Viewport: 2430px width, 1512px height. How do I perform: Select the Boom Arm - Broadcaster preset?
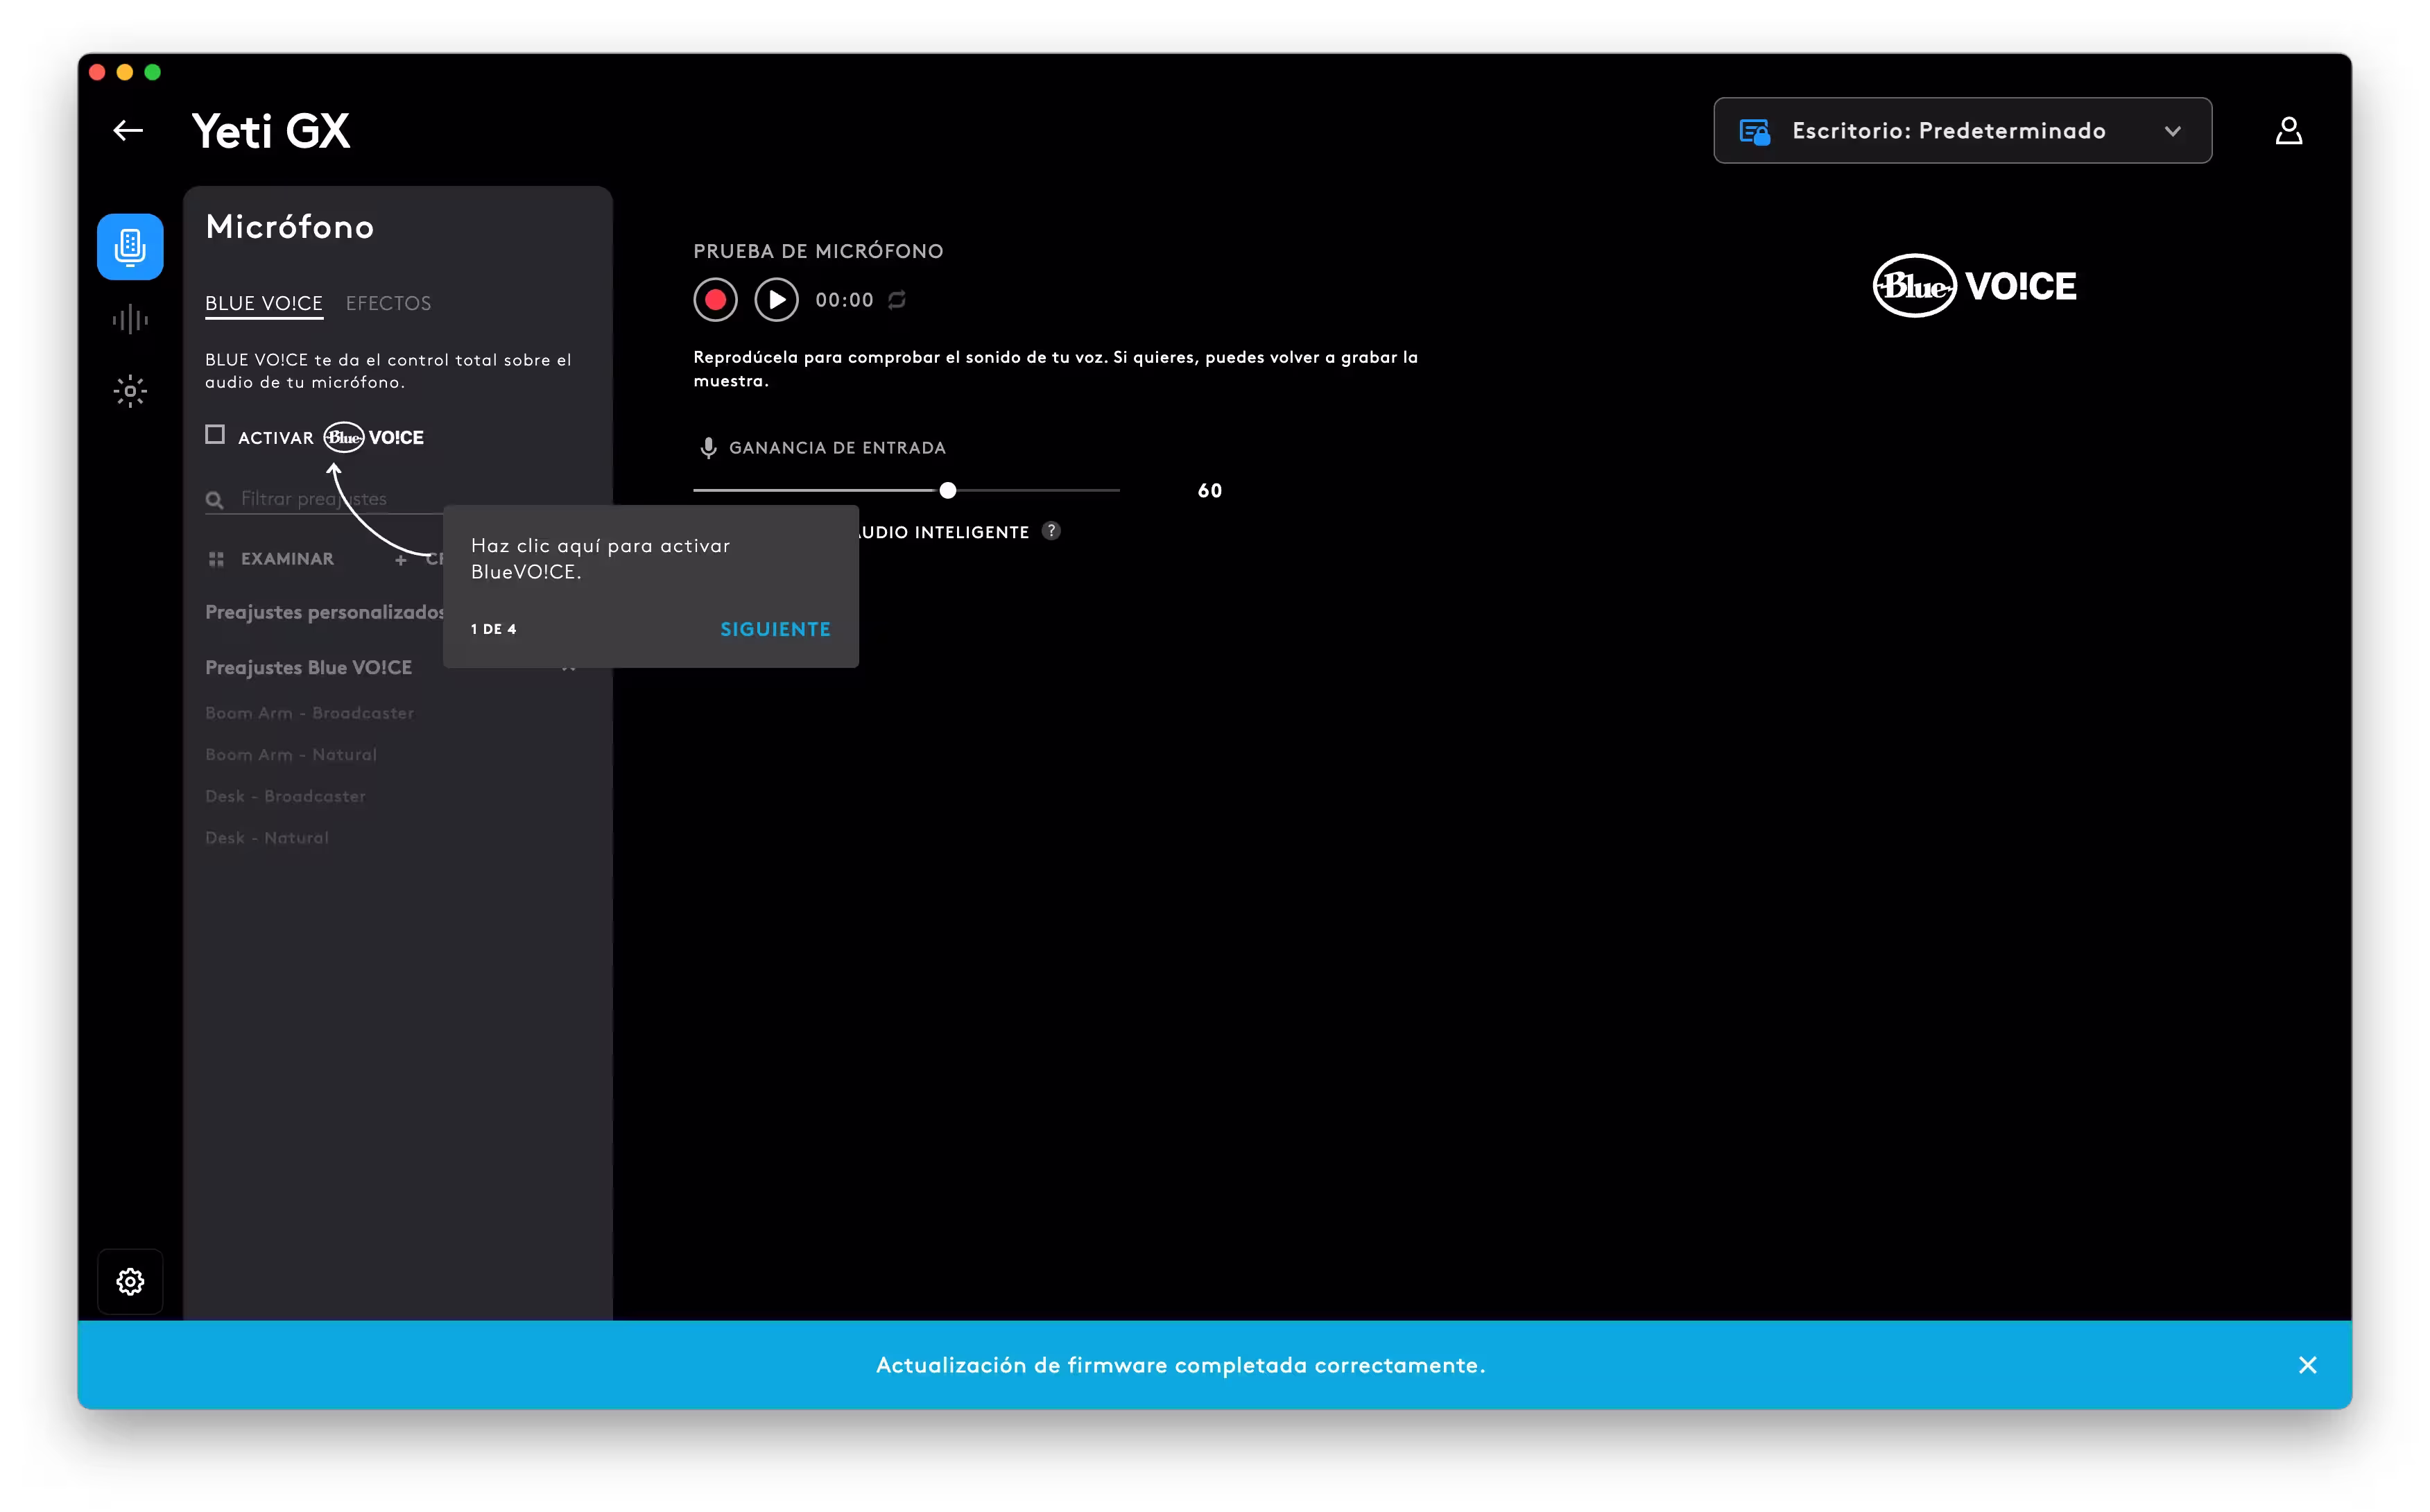(310, 713)
